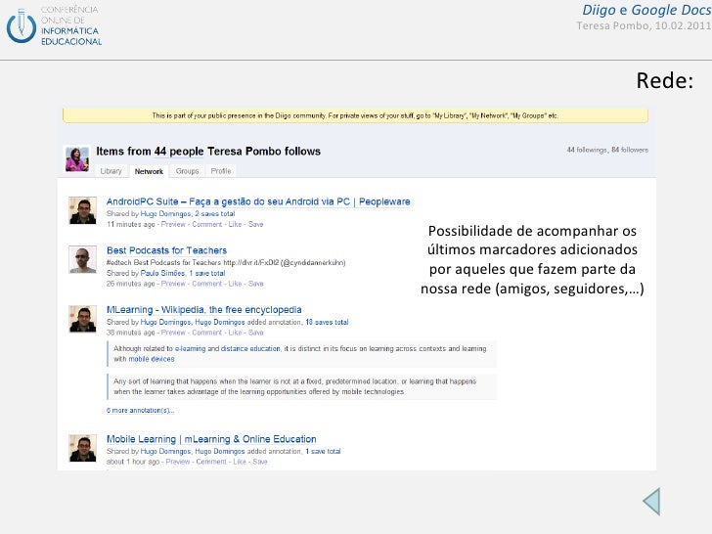Click avatar beside Best Podcasts for Teachers
Image resolution: width=712 pixels, height=534 pixels.
[82, 259]
